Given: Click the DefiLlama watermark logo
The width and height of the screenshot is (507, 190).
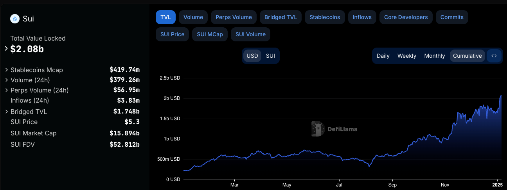Looking at the screenshot, I should [x=334, y=129].
